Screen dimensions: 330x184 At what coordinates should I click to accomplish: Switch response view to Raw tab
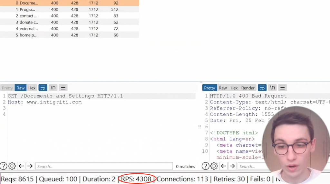point(223,88)
